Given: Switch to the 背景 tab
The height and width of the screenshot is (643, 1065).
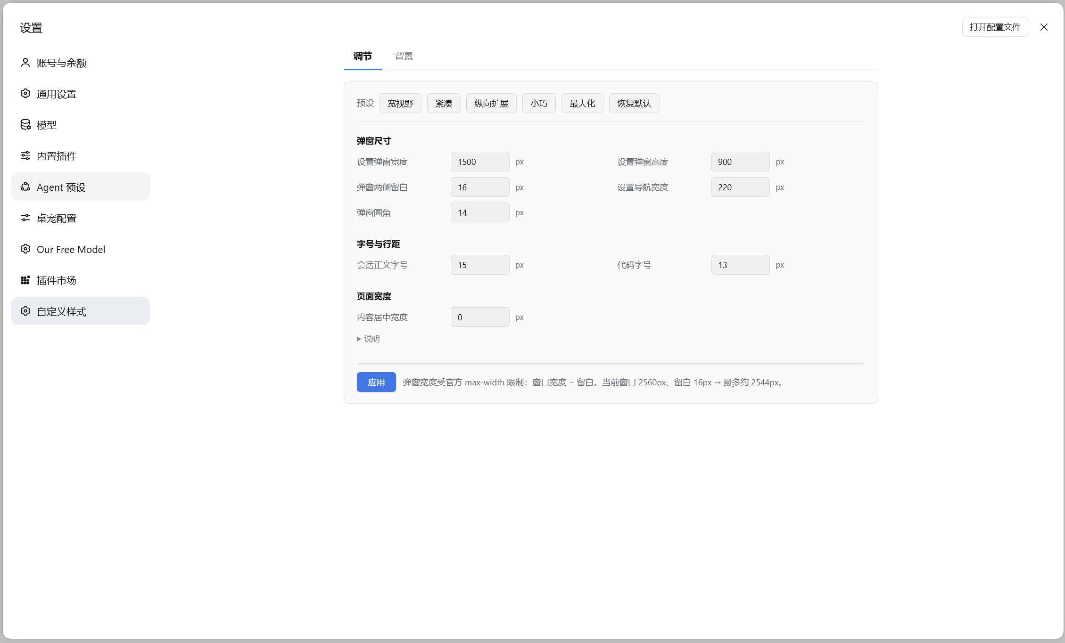Looking at the screenshot, I should click(404, 57).
